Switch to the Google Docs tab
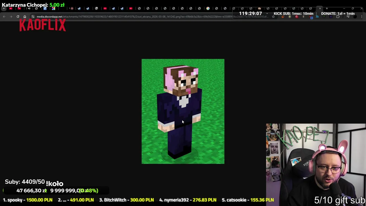Image resolution: width=366 pixels, height=206 pixels. [x=45, y=8]
